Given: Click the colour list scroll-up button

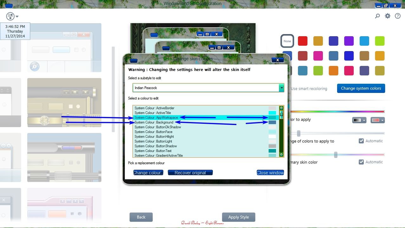Looking at the screenshot, I should tap(281, 108).
